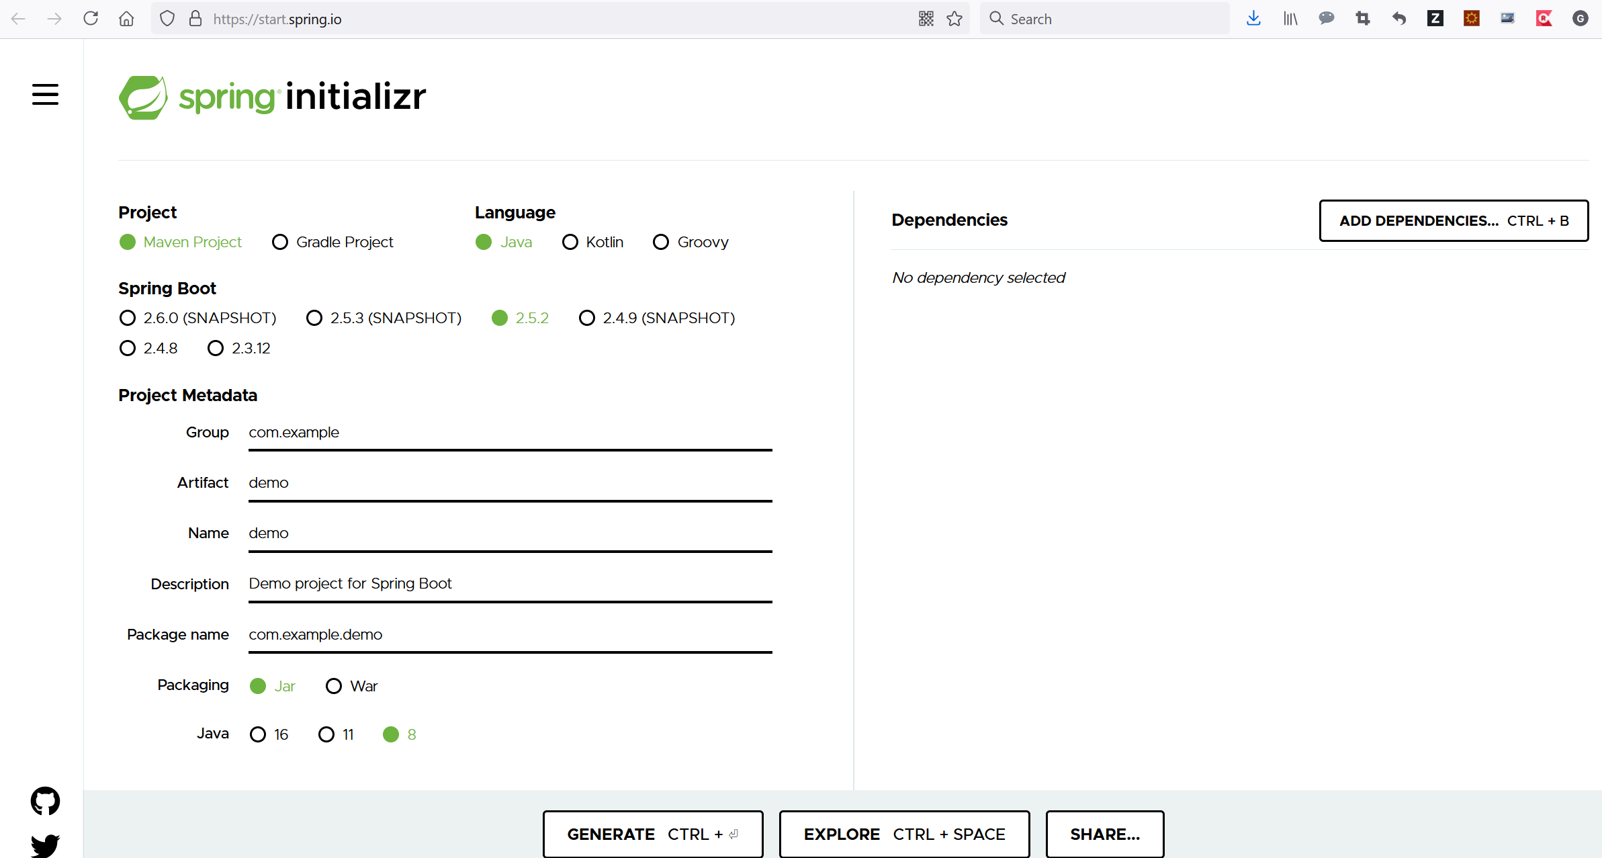The image size is (1602, 858).
Task: Open the downloads panel
Action: pos(1253,19)
